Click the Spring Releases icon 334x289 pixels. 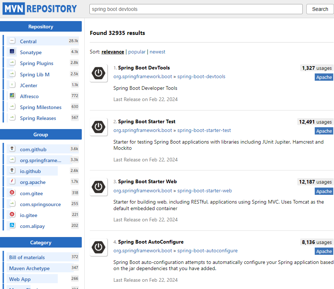pos(12,117)
